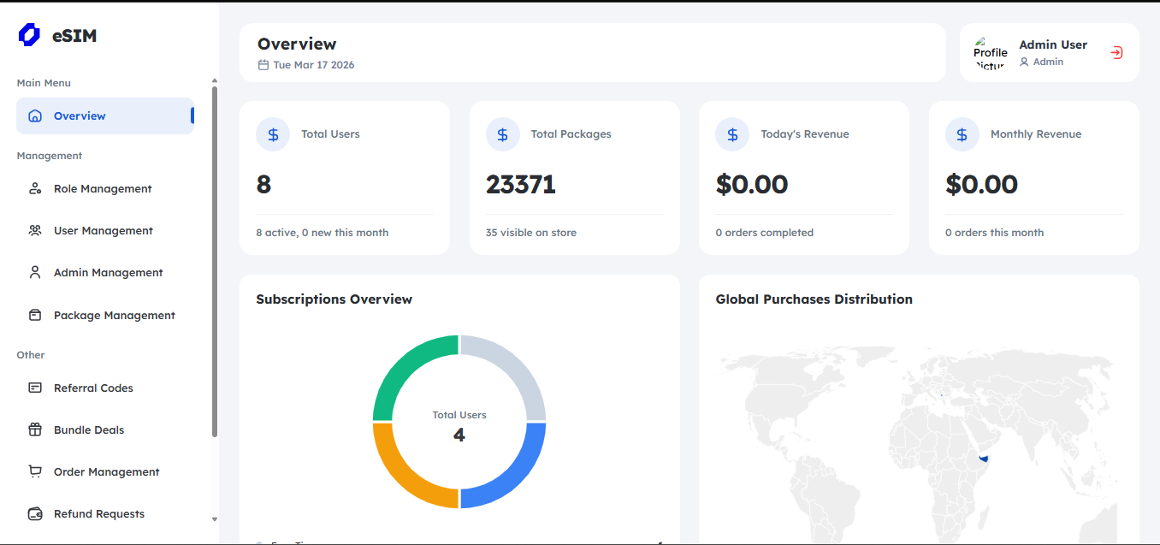
Task: Select Package Management from the sidebar
Action: pyautogui.click(x=114, y=315)
